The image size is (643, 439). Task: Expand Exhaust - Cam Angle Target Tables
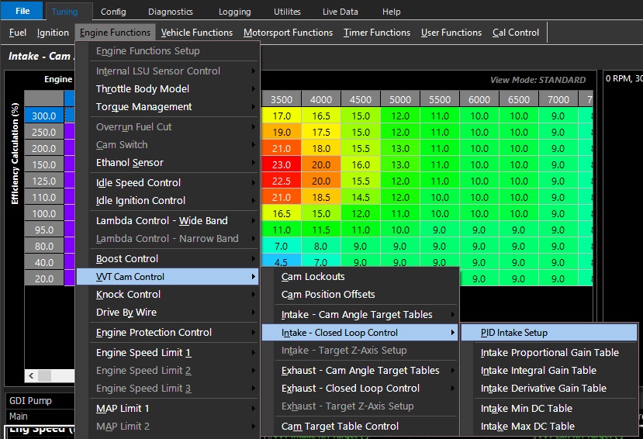pyautogui.click(x=361, y=371)
